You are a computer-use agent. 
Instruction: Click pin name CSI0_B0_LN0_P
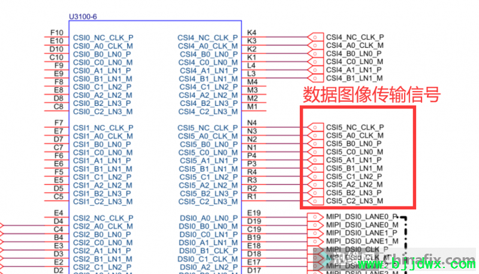tap(102, 54)
